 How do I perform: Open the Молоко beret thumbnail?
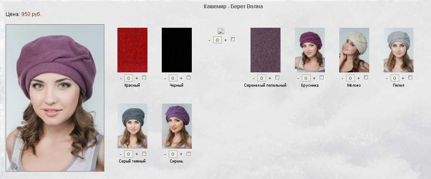(x=354, y=50)
